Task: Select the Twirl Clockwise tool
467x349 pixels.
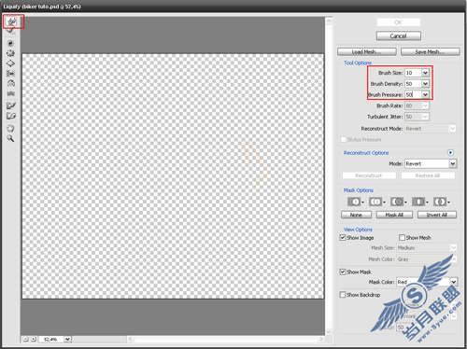Action: coord(10,43)
